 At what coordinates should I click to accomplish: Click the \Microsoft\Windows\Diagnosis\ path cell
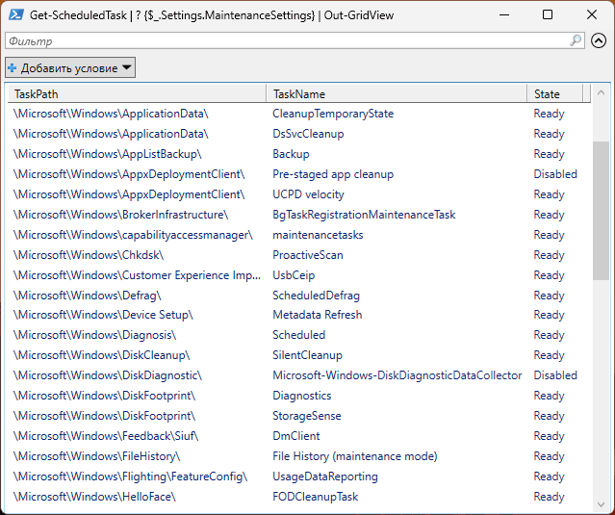pyautogui.click(x=95, y=335)
